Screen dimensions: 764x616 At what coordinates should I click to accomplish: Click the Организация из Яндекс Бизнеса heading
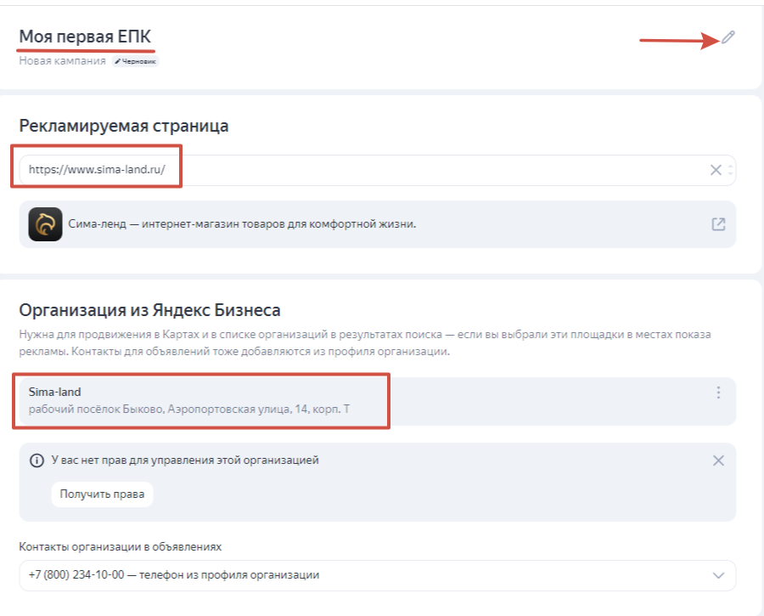click(x=149, y=310)
